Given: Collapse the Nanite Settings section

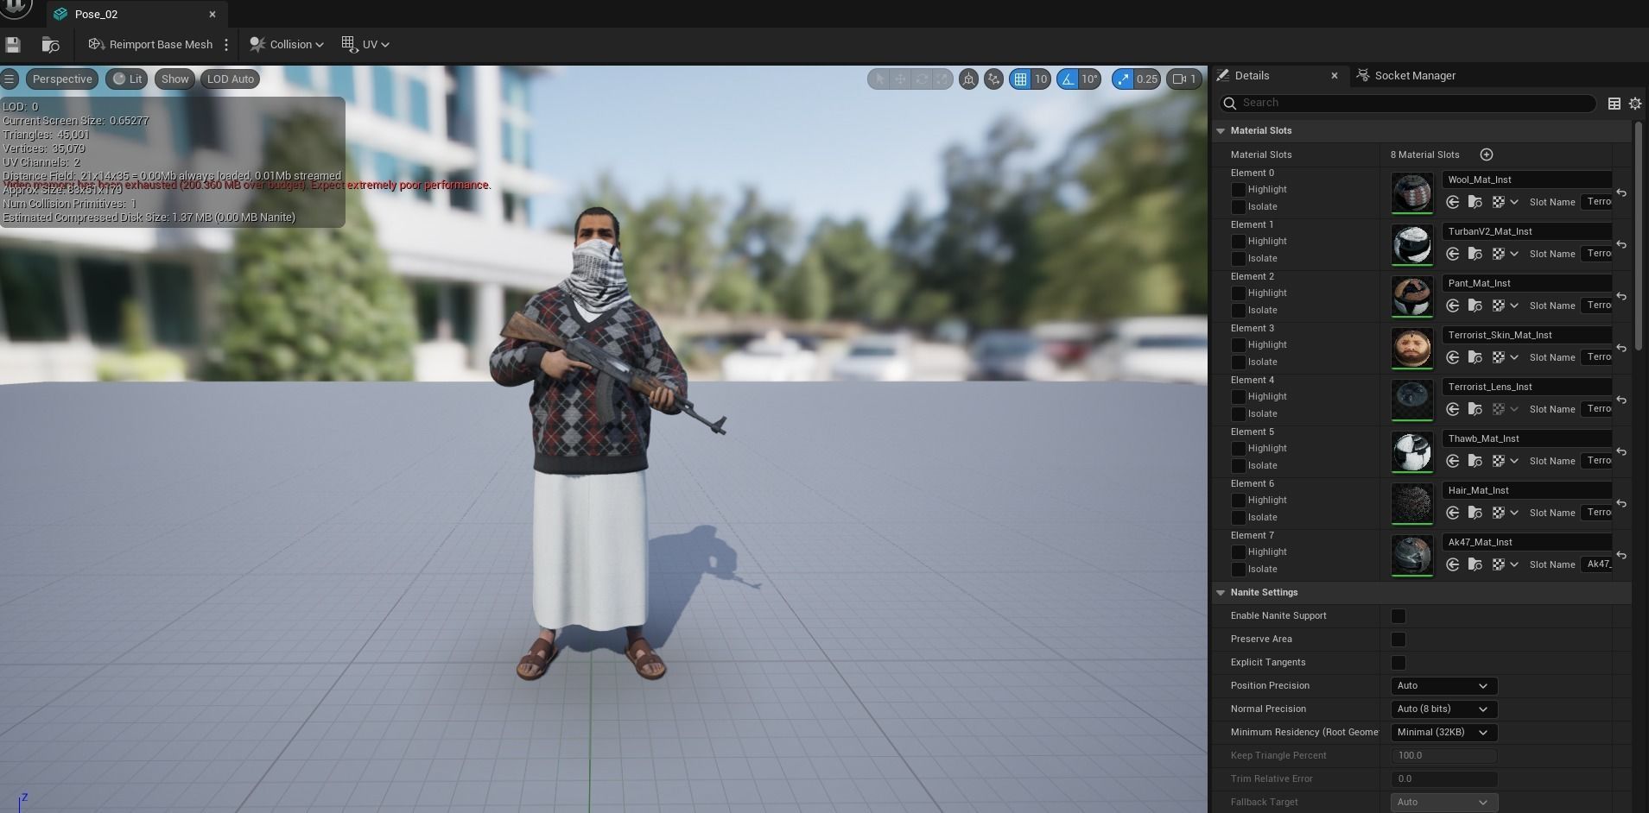Looking at the screenshot, I should (1221, 592).
